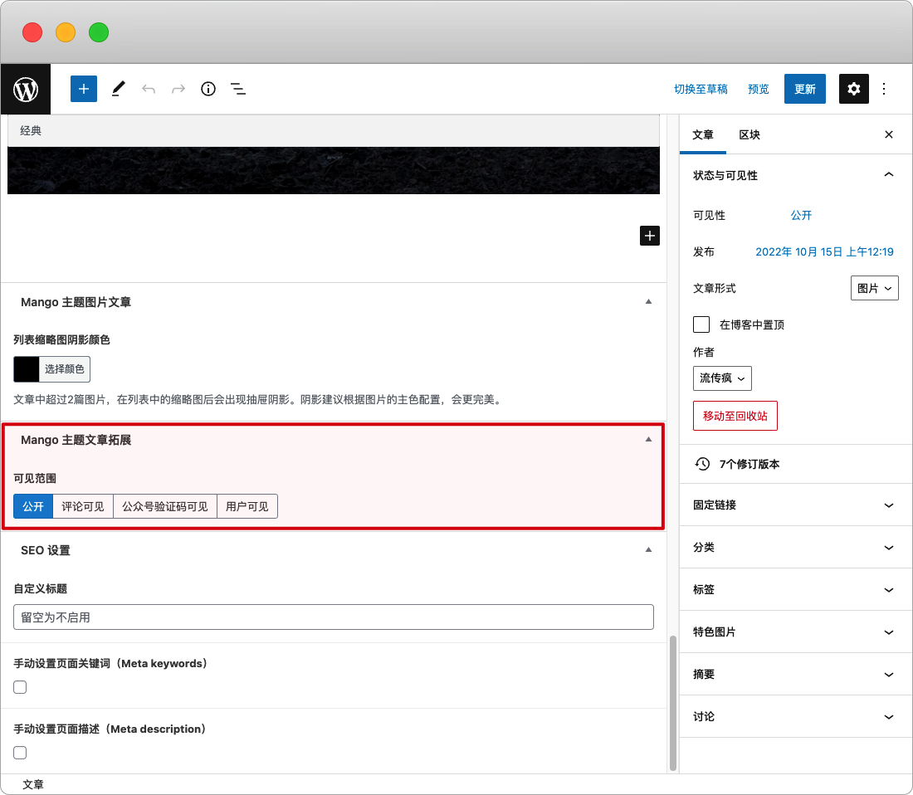Open the block inserter plus button
Viewport: 913px width, 795px height.
[x=84, y=89]
